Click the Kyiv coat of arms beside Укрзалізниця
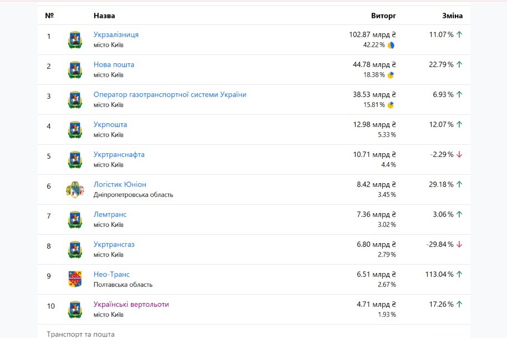The height and width of the screenshot is (338, 507). click(x=75, y=40)
